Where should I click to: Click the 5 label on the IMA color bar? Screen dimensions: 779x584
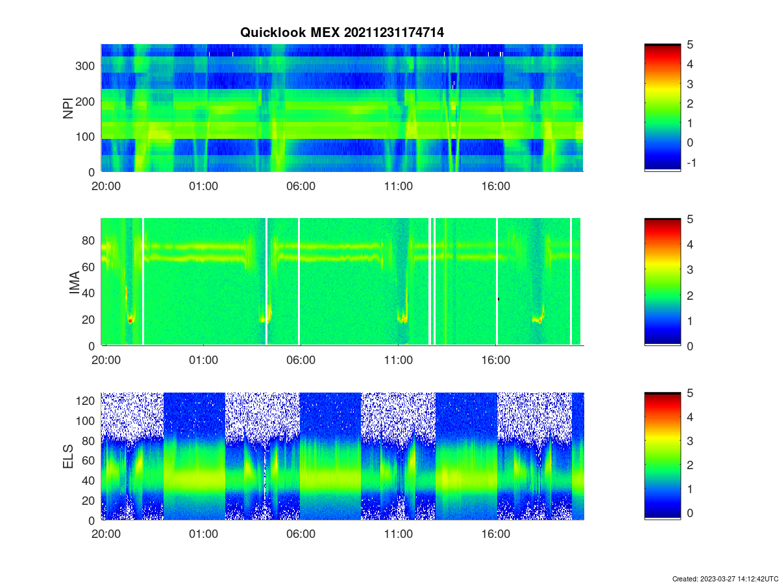(691, 219)
